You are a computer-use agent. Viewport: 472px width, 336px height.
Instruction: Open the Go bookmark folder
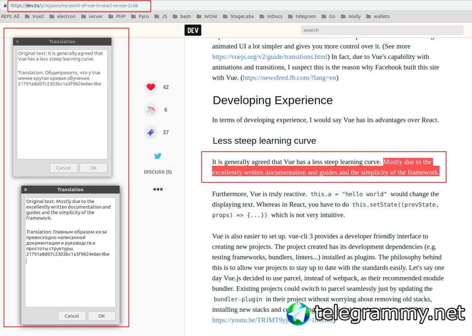click(x=328, y=16)
